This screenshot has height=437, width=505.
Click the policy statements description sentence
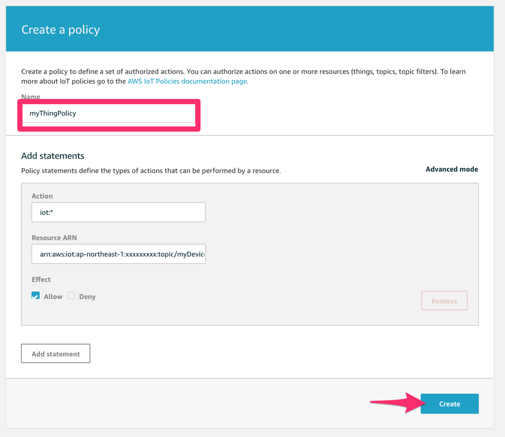coord(151,171)
